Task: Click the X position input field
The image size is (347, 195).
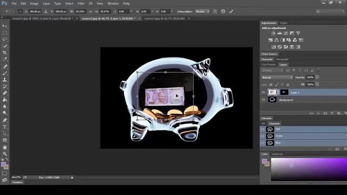Action: tap(35, 11)
